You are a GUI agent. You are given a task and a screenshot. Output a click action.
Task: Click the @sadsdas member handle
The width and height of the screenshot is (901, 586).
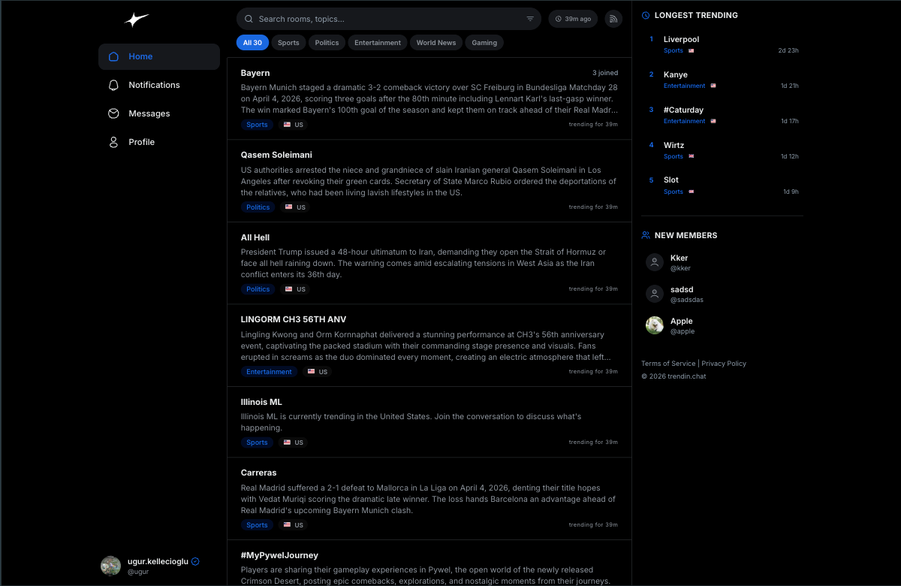tap(687, 300)
